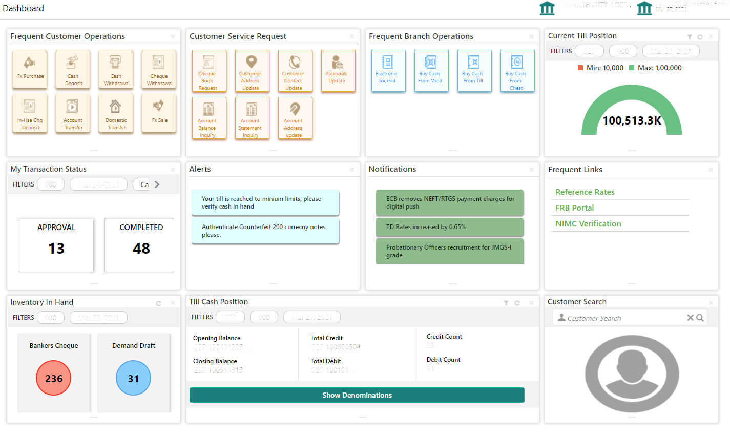Refresh the Current Till Position widget

point(700,37)
